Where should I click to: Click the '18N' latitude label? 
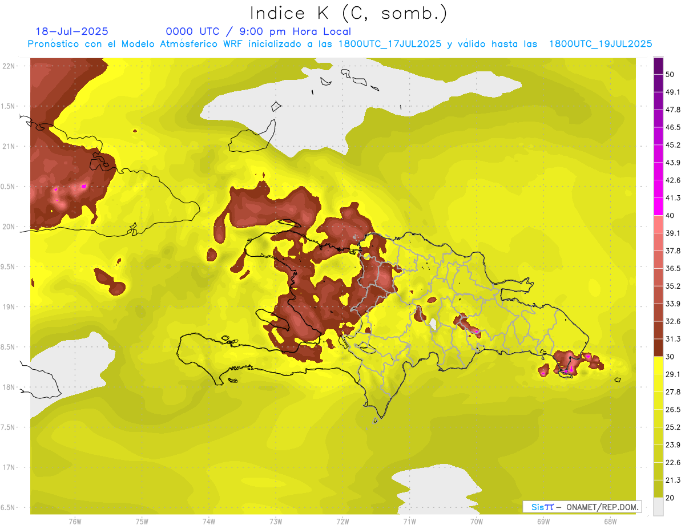tap(9, 387)
